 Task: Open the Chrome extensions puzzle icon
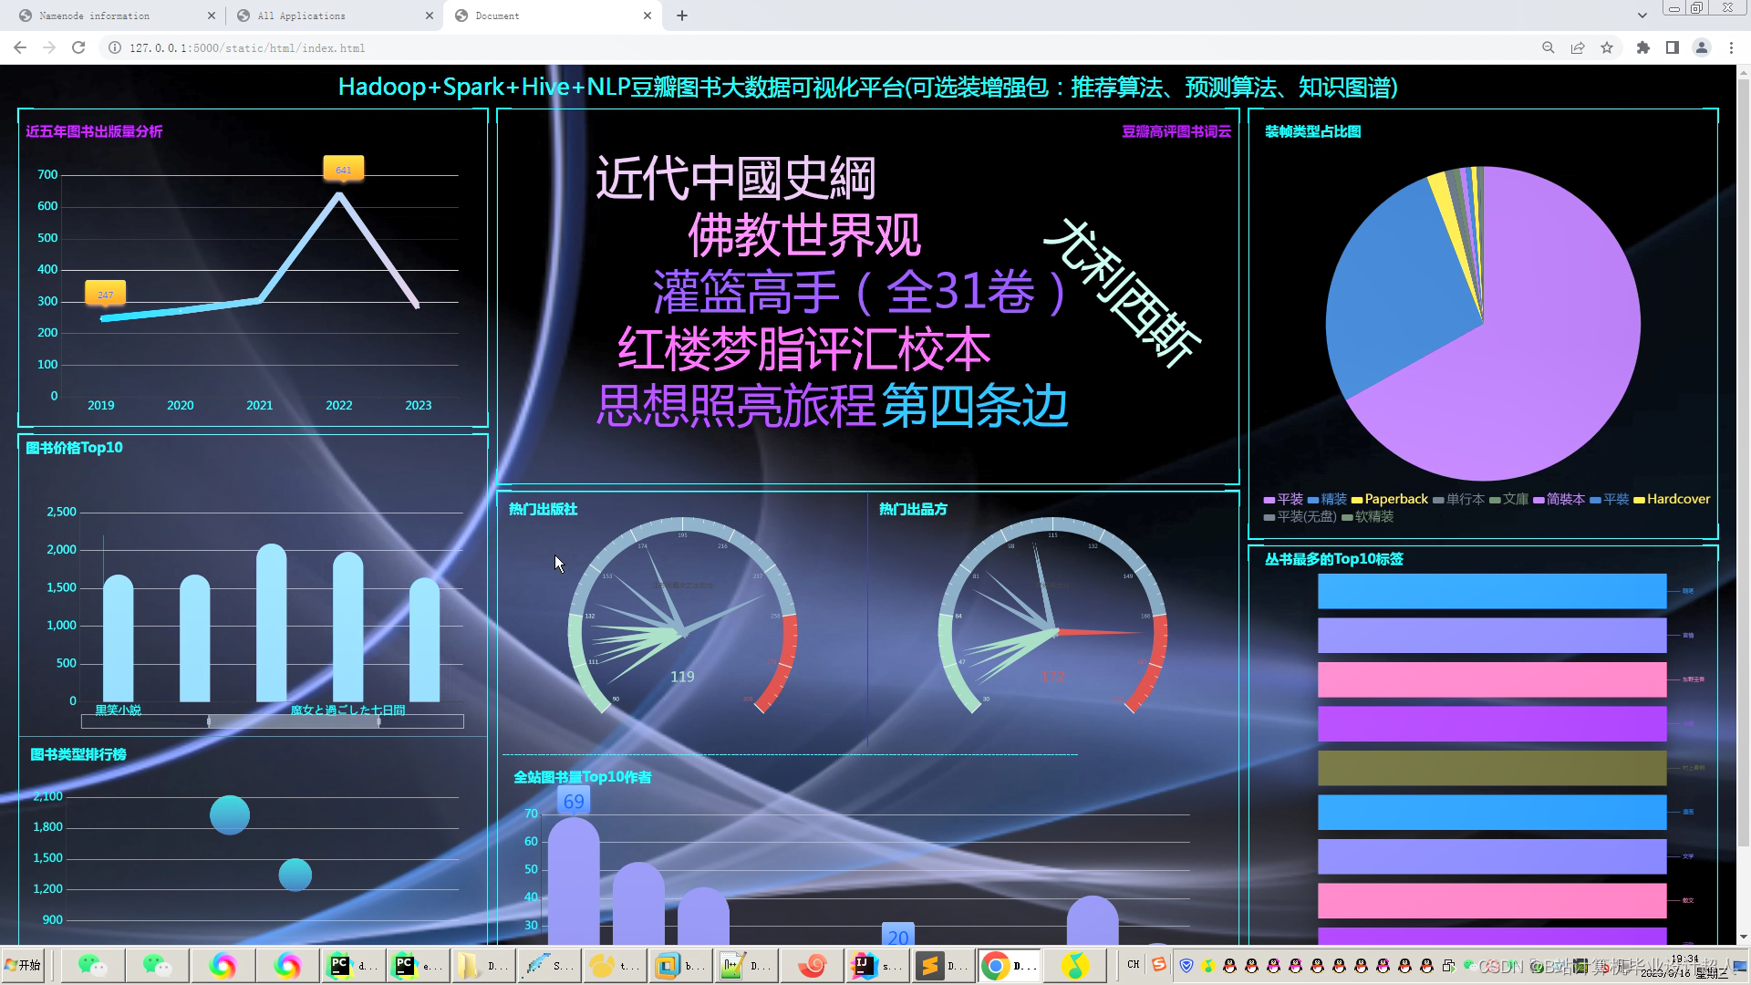(1643, 47)
